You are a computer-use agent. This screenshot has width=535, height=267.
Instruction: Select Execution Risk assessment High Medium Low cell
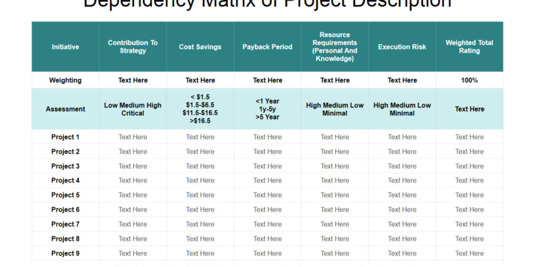(402, 109)
